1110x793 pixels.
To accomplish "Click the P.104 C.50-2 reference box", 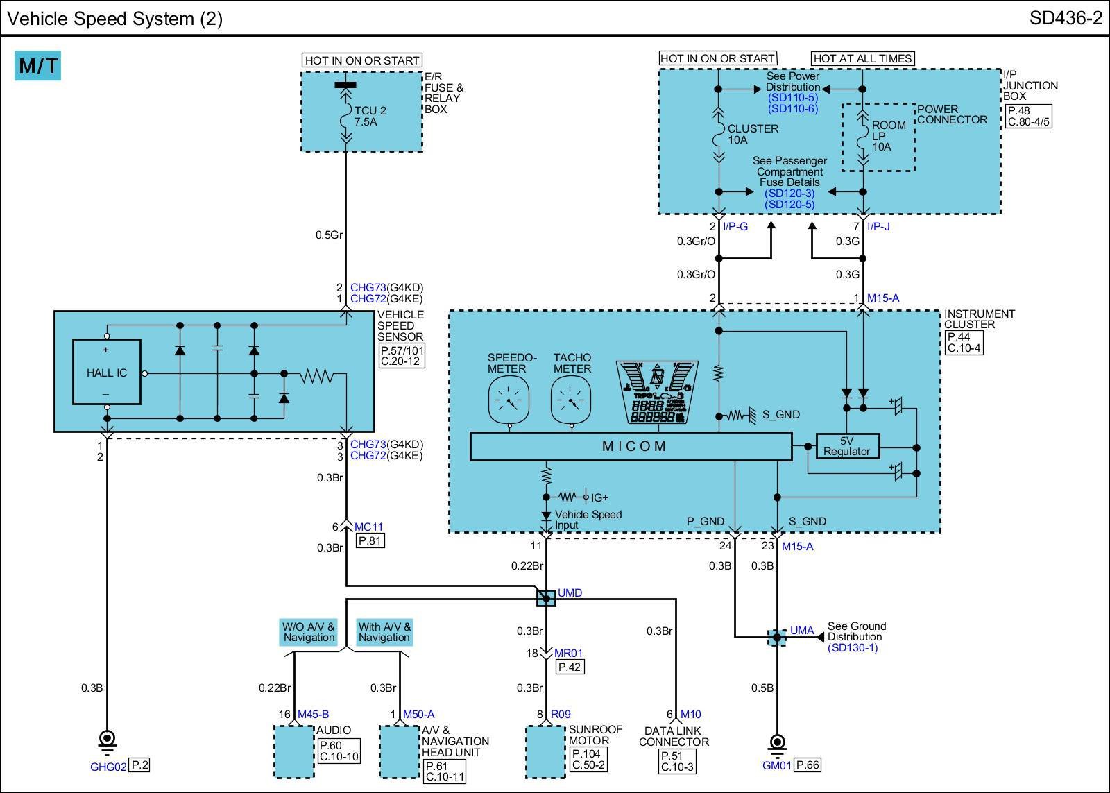I will click(x=588, y=760).
